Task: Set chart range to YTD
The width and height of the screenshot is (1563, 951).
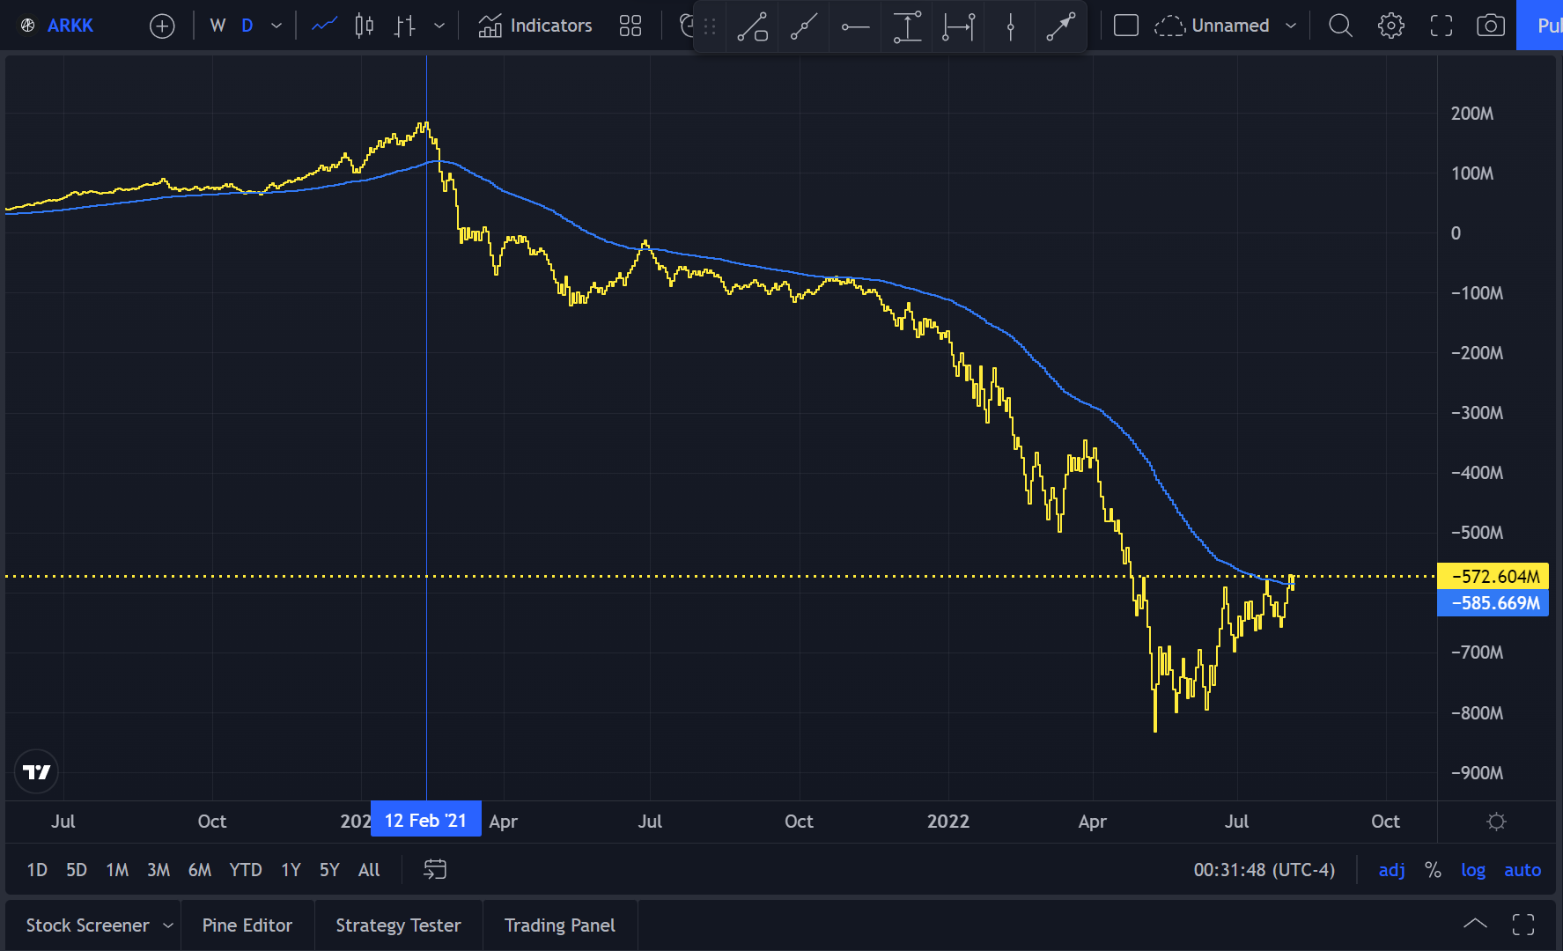Action: (x=246, y=870)
